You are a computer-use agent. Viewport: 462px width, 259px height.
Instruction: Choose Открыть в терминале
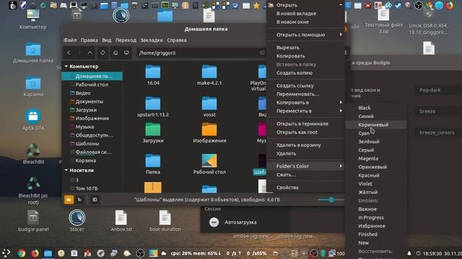coord(305,124)
